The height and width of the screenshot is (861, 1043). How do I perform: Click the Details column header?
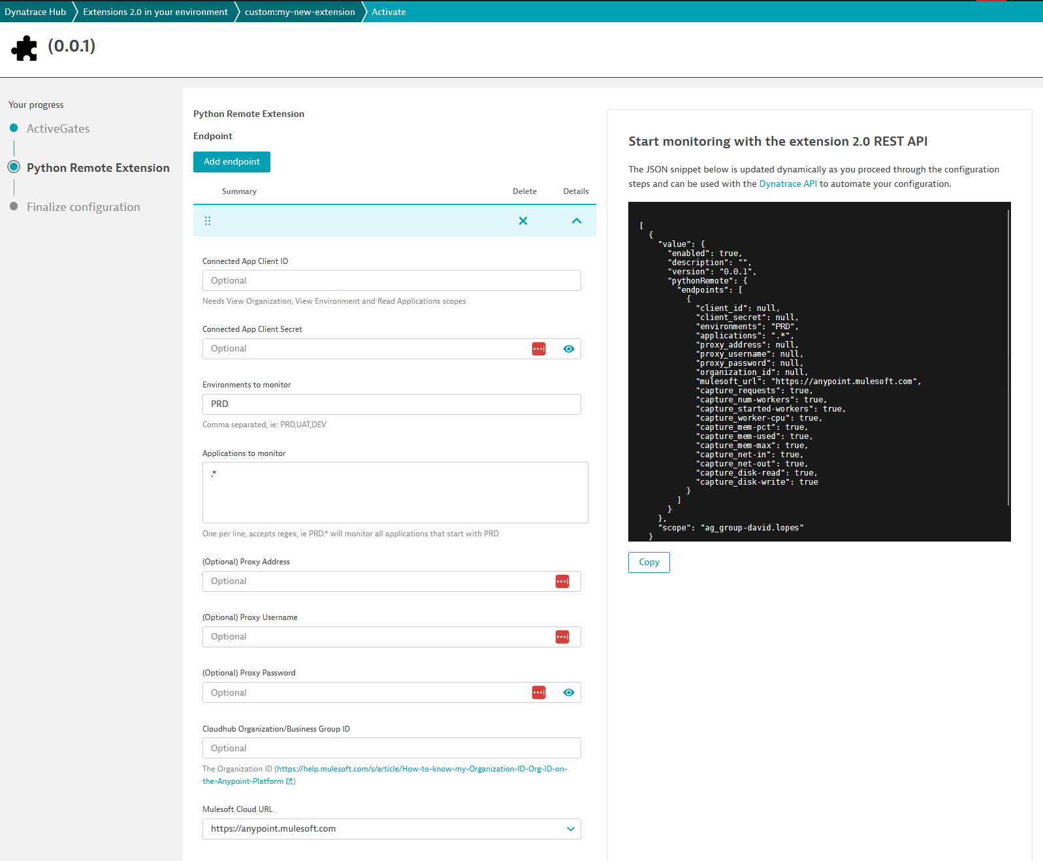coord(576,191)
